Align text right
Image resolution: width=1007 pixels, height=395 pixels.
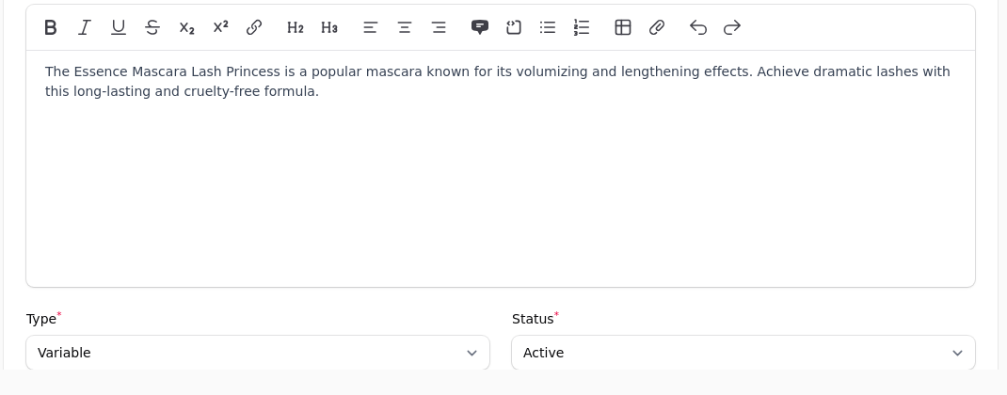[439, 27]
